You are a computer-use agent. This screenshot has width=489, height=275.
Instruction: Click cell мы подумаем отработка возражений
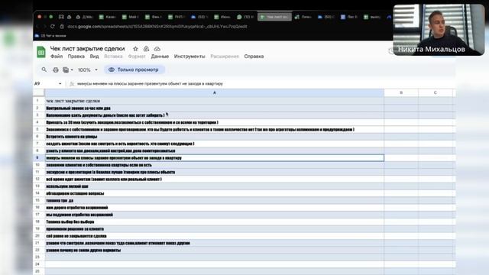214,215
